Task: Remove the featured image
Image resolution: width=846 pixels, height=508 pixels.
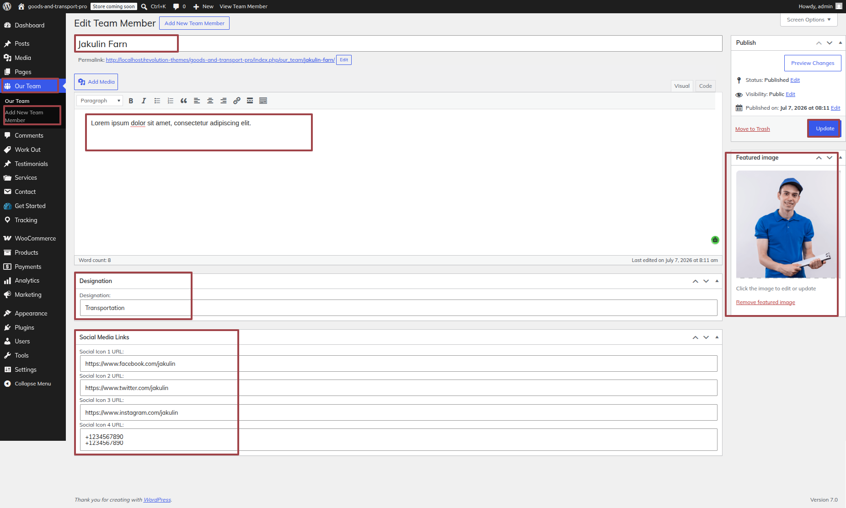Action: click(x=766, y=302)
